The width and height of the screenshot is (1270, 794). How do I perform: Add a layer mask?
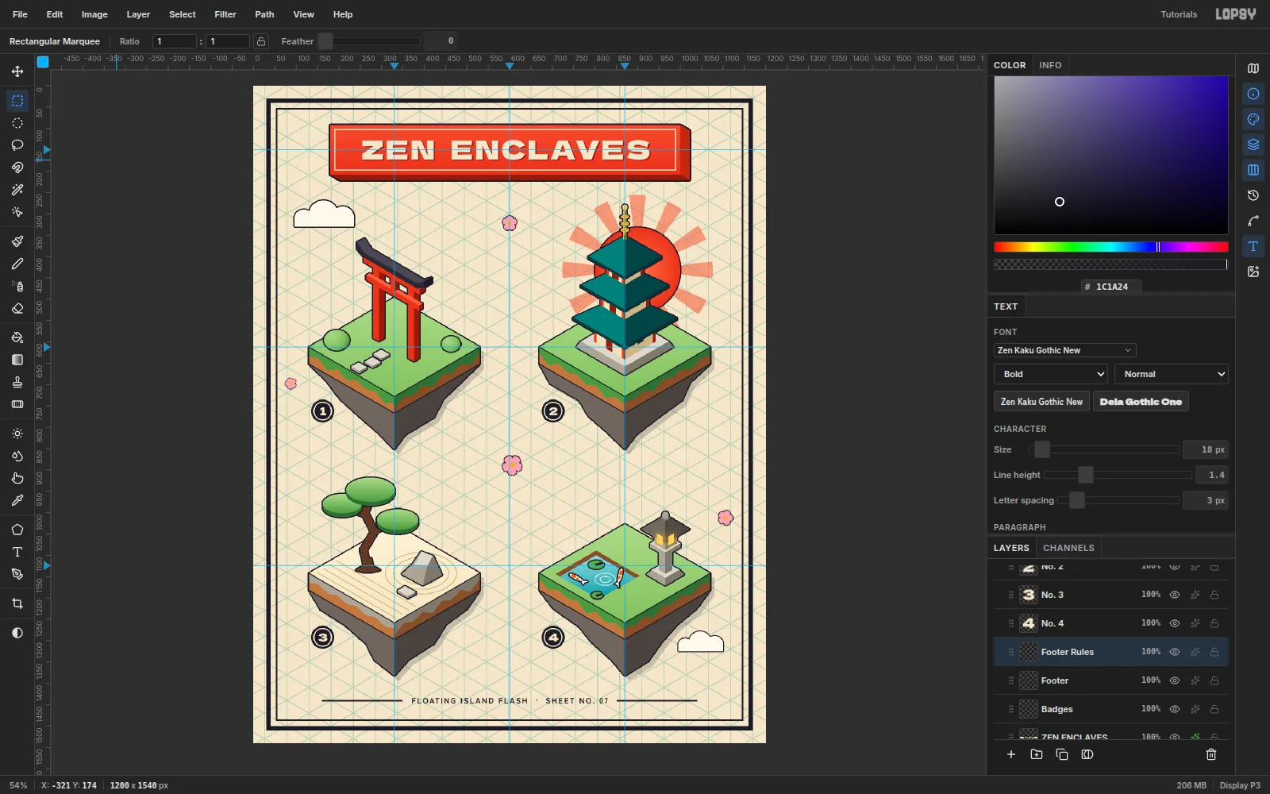(x=1087, y=754)
